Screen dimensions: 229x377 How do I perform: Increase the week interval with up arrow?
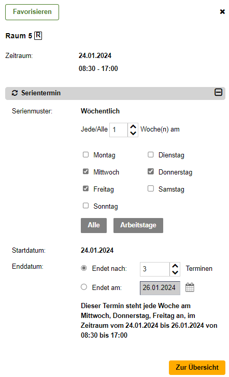(x=133, y=127)
